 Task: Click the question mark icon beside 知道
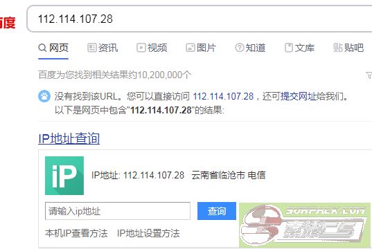point(240,48)
